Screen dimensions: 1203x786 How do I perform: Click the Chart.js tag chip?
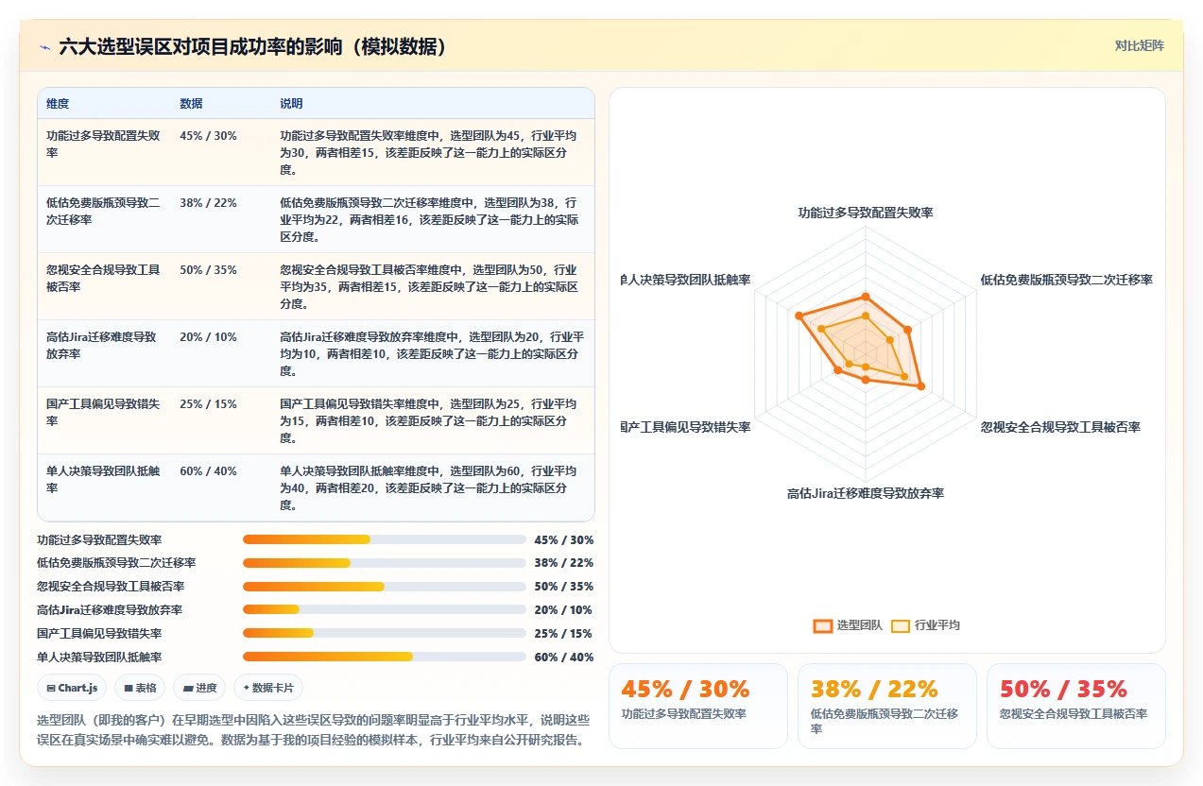[73, 688]
